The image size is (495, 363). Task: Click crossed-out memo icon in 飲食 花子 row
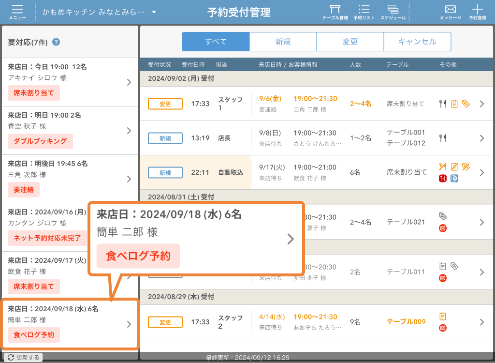(454, 166)
